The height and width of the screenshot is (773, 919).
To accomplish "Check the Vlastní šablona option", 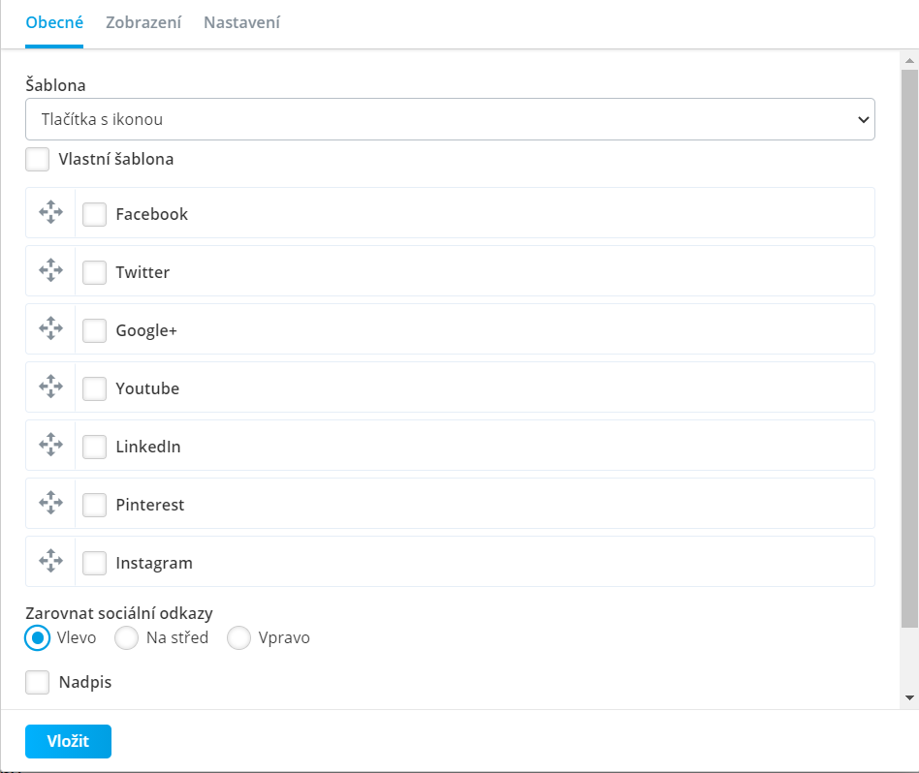I will 38,159.
